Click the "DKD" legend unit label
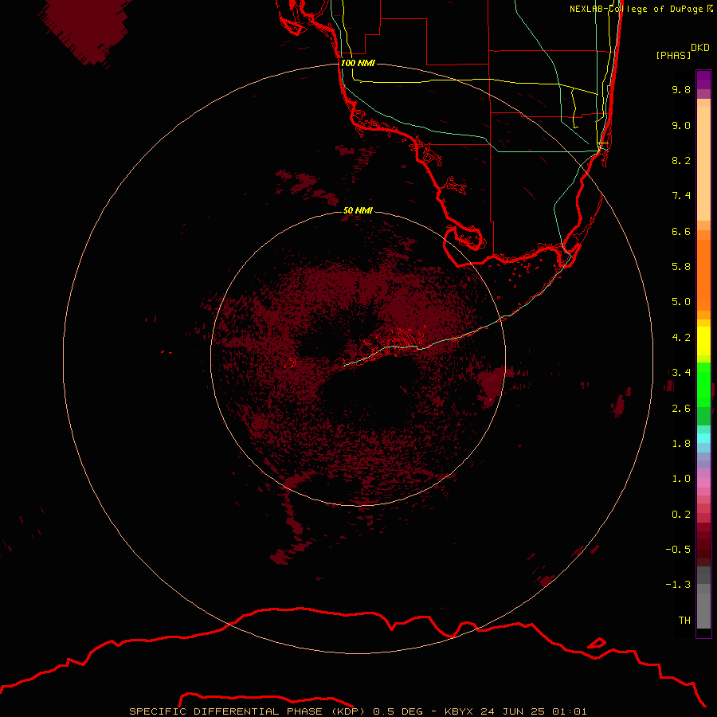Image resolution: width=717 pixels, height=717 pixels. coord(699,48)
